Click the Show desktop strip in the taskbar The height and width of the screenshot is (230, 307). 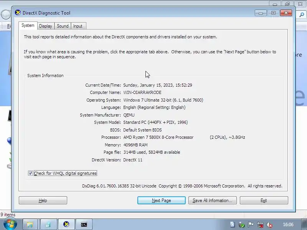tap(304, 225)
